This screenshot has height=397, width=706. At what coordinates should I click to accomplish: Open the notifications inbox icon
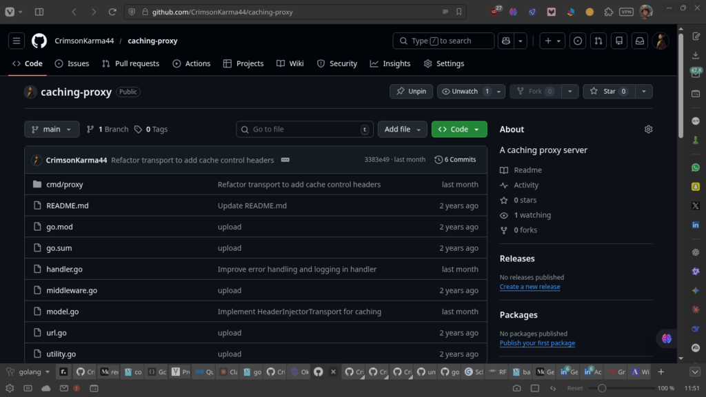click(x=640, y=41)
